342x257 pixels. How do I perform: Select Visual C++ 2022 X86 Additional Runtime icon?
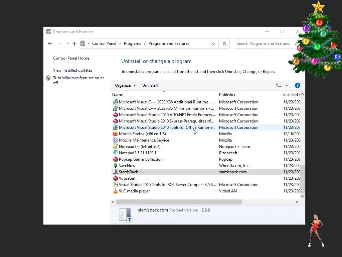(115, 102)
